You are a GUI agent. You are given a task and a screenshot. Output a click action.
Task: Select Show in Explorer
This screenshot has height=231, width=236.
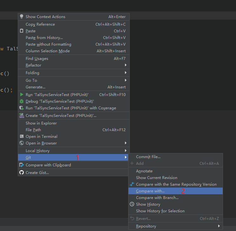pyautogui.click(x=74, y=123)
